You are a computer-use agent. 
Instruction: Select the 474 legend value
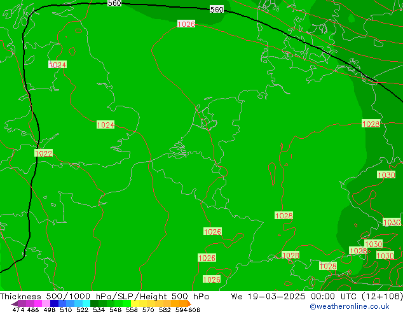tap(18, 309)
